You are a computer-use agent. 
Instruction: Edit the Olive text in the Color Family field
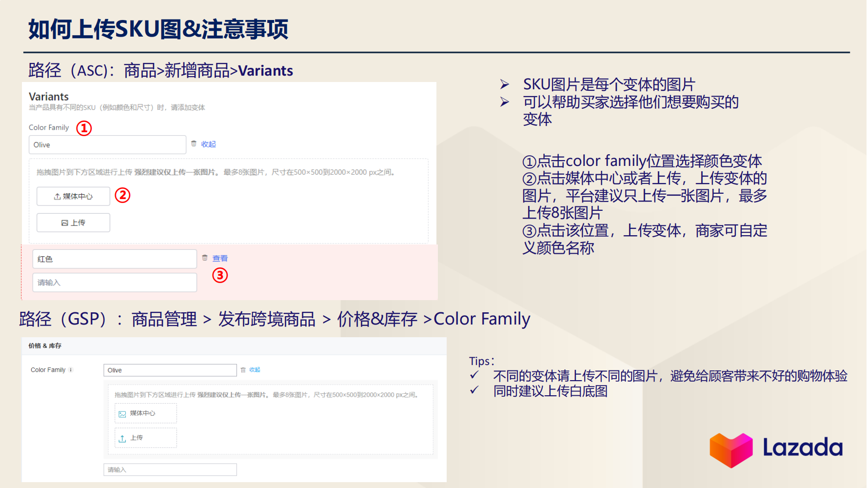click(x=107, y=144)
